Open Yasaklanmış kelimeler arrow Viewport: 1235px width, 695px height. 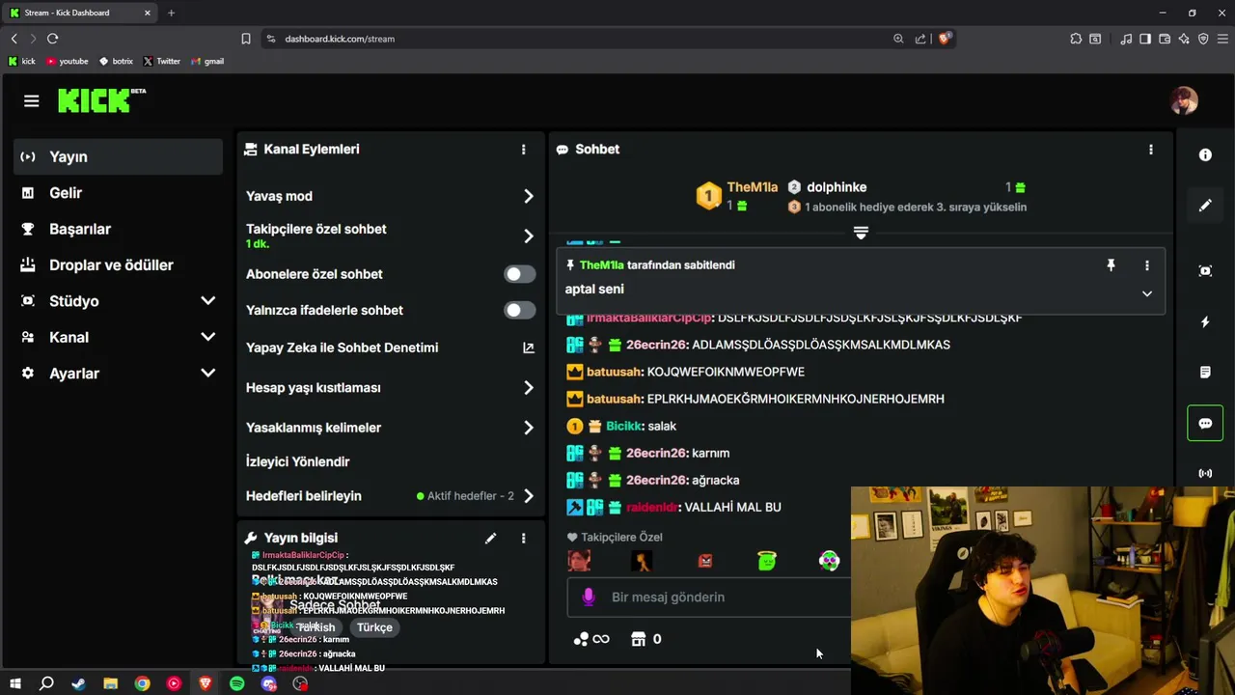point(528,428)
